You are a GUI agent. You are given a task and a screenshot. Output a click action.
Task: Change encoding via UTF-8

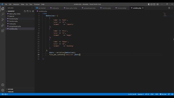tap(147, 94)
